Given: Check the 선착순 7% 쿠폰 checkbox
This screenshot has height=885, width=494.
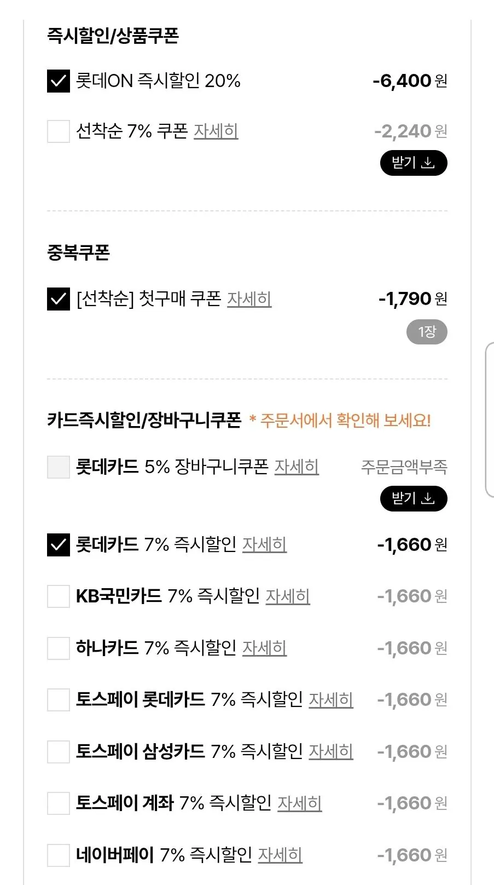Looking at the screenshot, I should [59, 131].
